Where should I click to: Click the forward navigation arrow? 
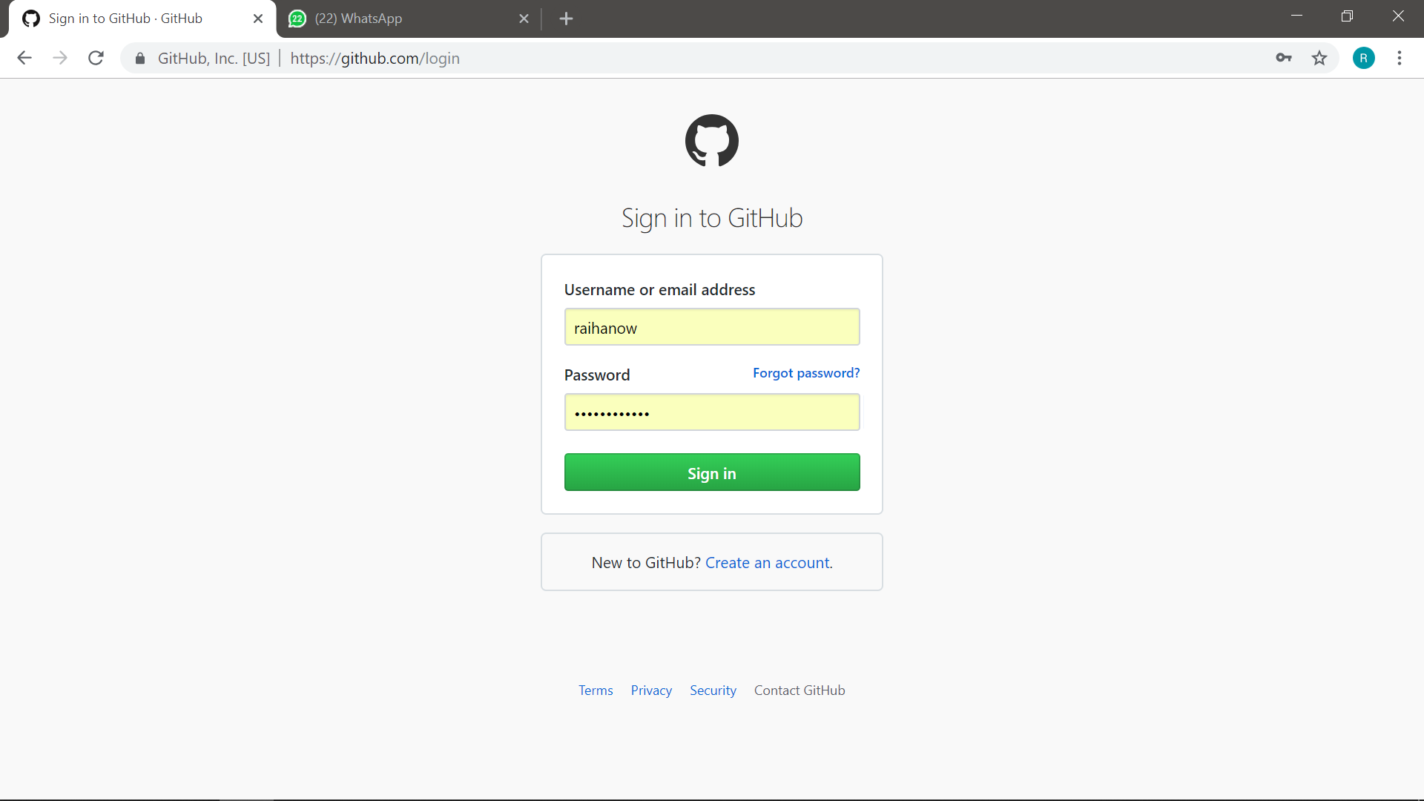pyautogui.click(x=60, y=58)
